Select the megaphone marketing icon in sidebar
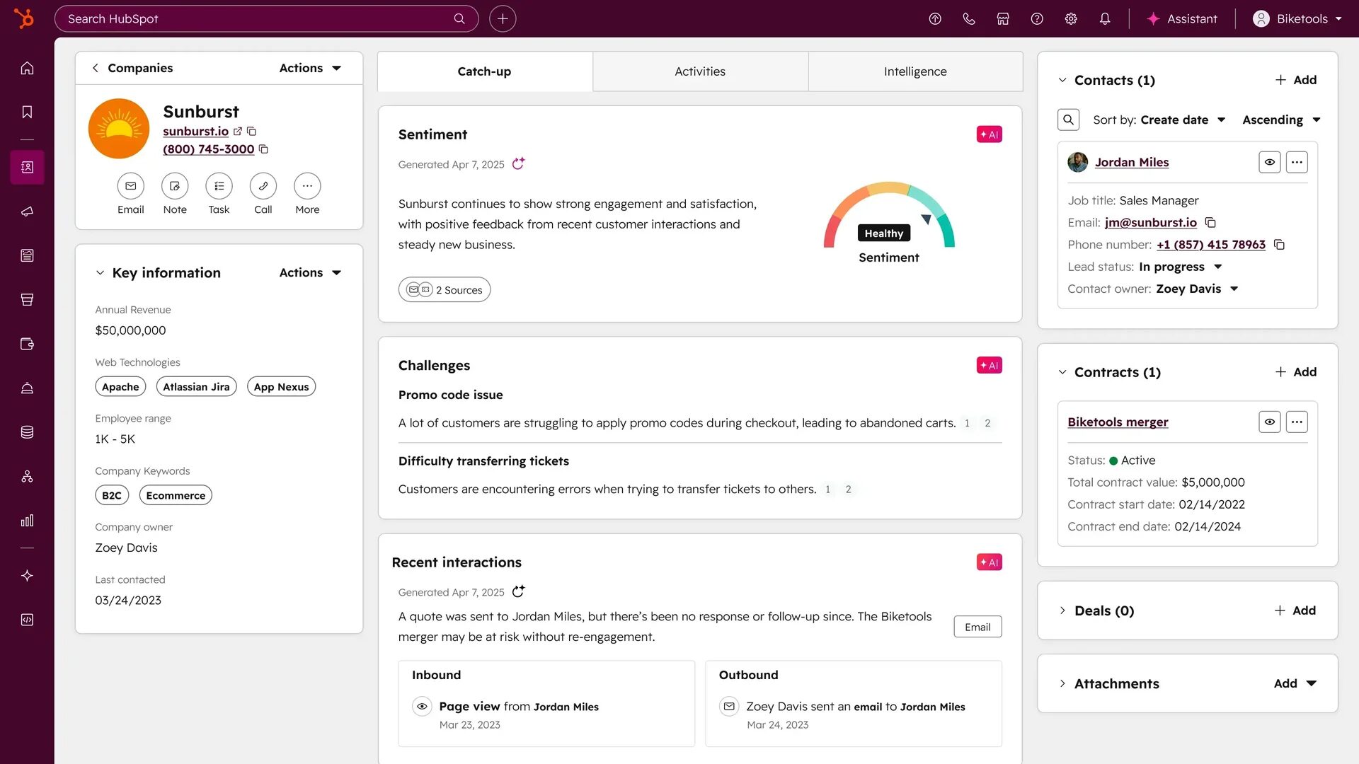Screen dimensions: 1359x764 pos(27,211)
